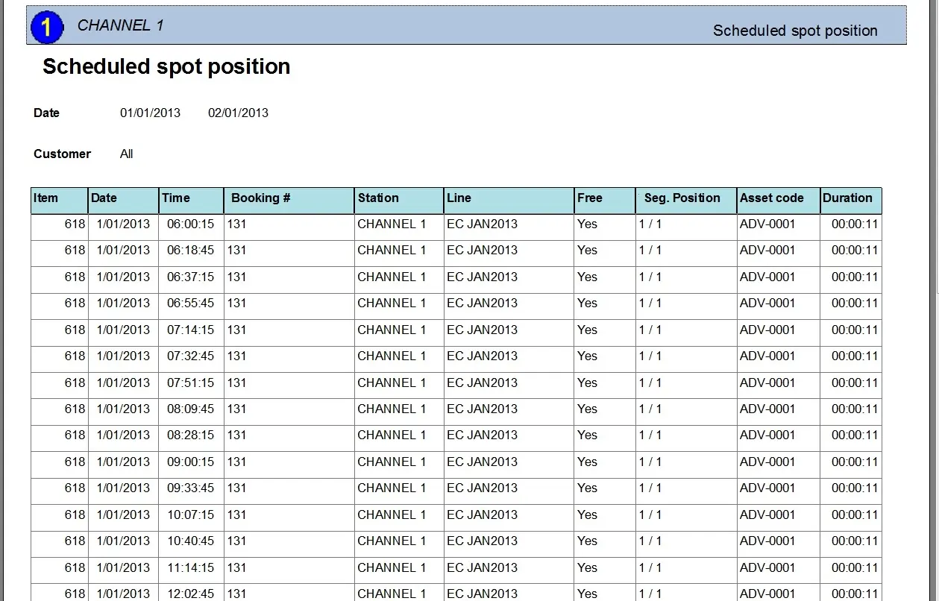Screen dimensions: 939x601
Task: Select the 11:14:15 time cell
Action: point(190,567)
